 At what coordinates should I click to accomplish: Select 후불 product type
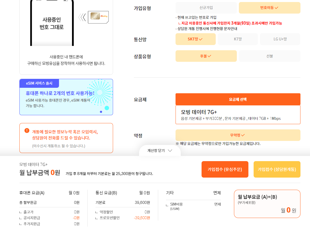click(206, 56)
